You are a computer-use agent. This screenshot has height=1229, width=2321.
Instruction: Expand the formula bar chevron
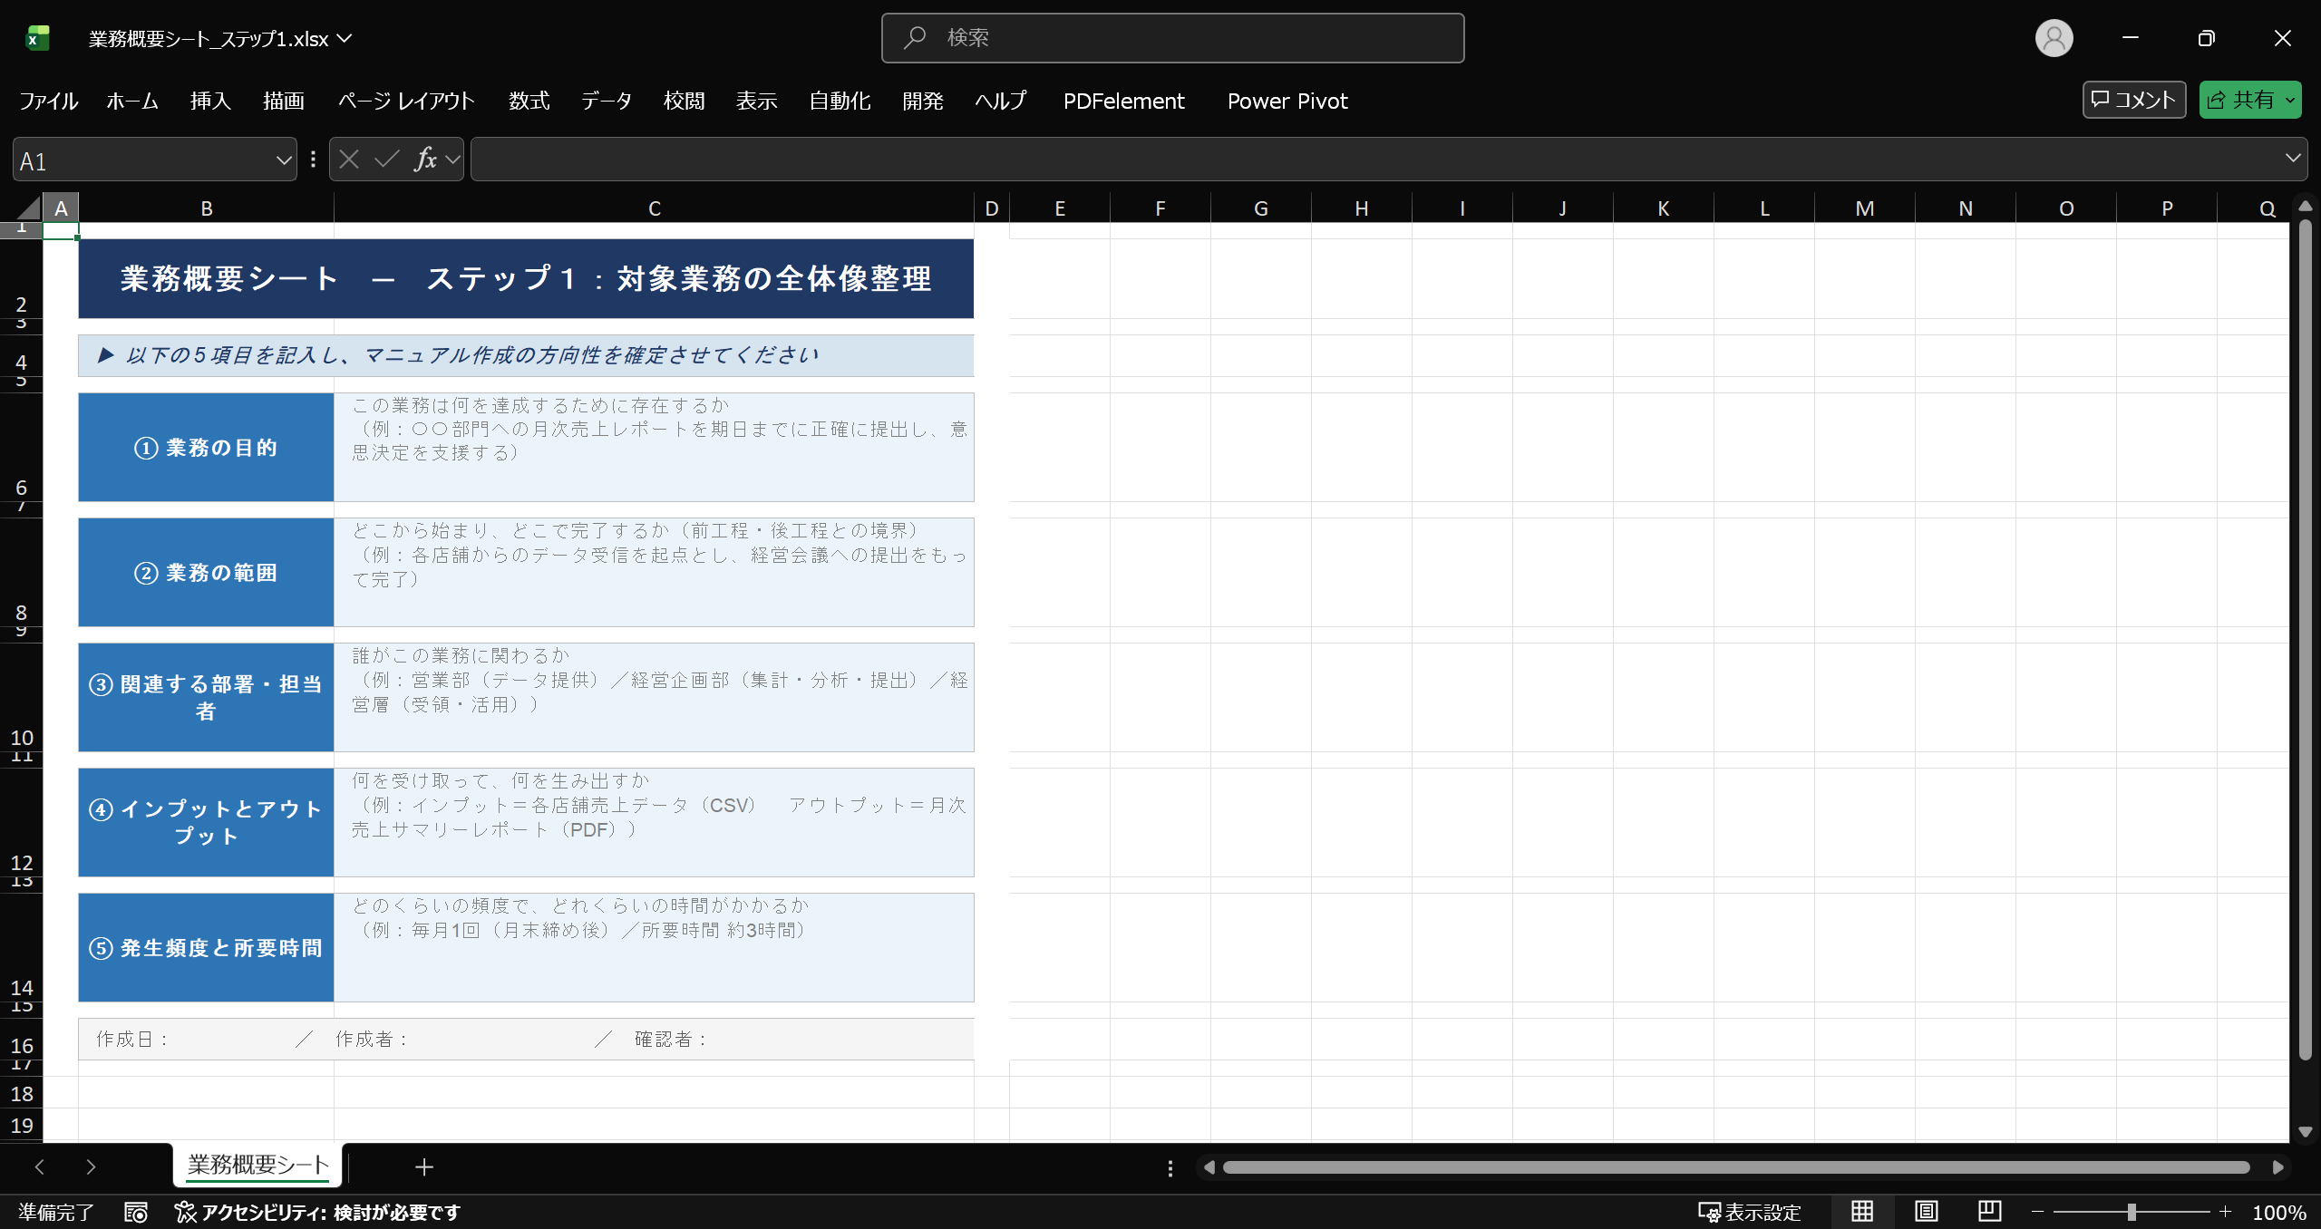(x=2293, y=159)
